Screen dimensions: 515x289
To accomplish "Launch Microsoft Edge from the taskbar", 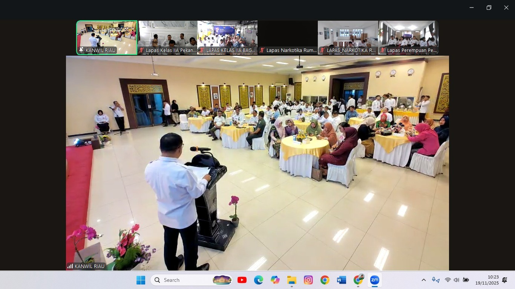I will [259, 280].
